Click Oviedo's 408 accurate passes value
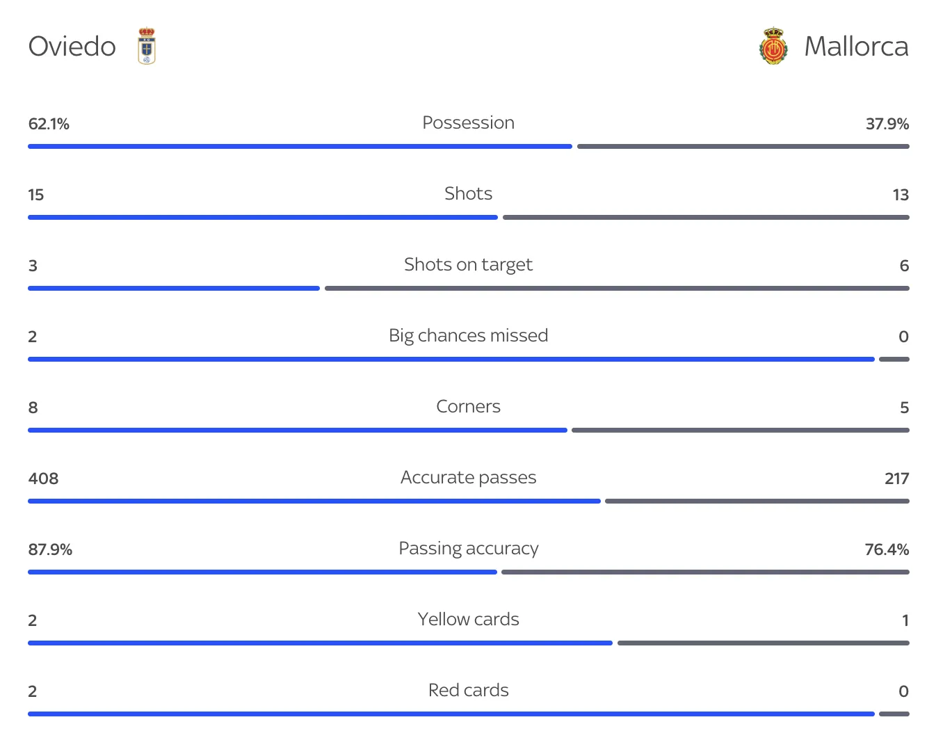Image resolution: width=936 pixels, height=747 pixels. pos(43,479)
